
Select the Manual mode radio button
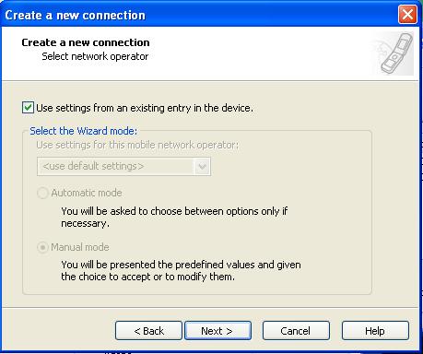pos(42,247)
